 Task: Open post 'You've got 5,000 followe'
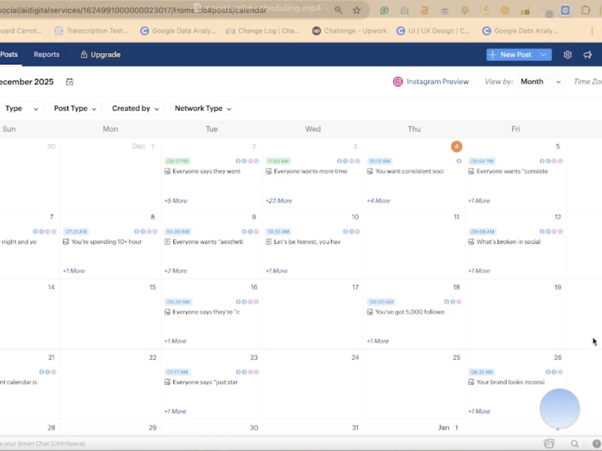click(409, 311)
